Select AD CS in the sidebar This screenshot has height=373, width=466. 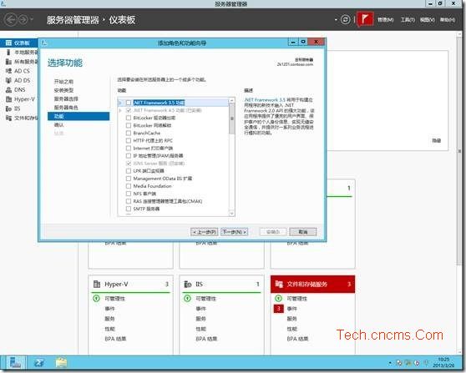point(22,71)
